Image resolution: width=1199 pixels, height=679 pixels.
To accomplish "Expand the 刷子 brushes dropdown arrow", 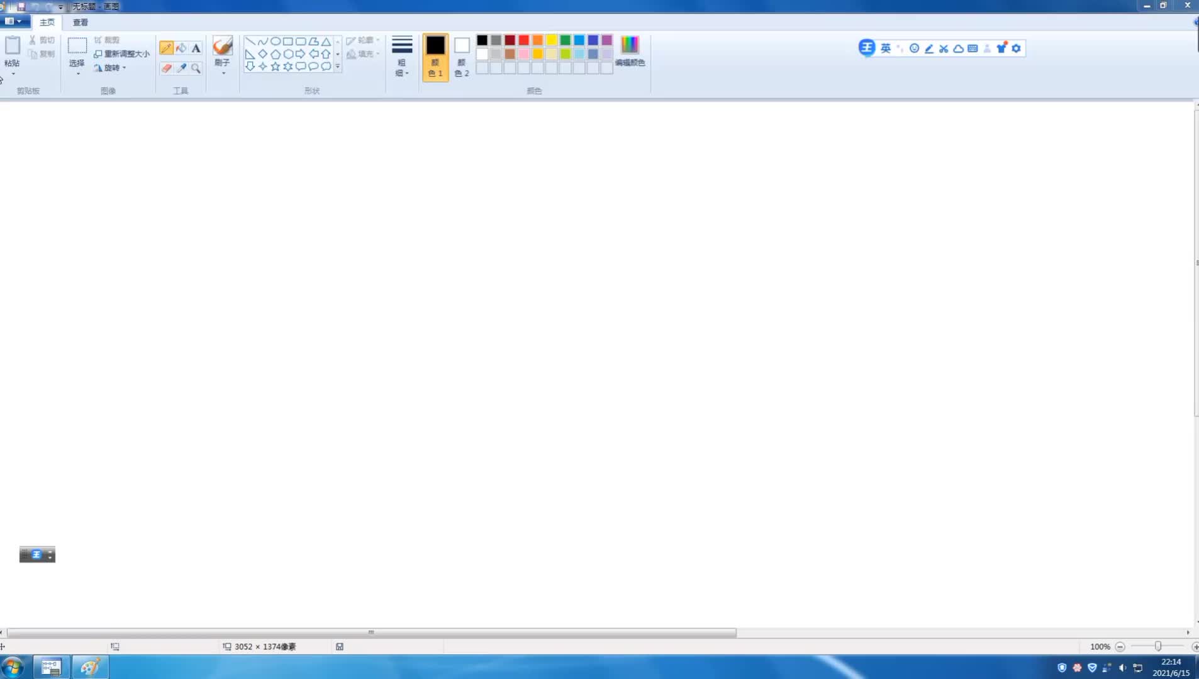I will (223, 74).
